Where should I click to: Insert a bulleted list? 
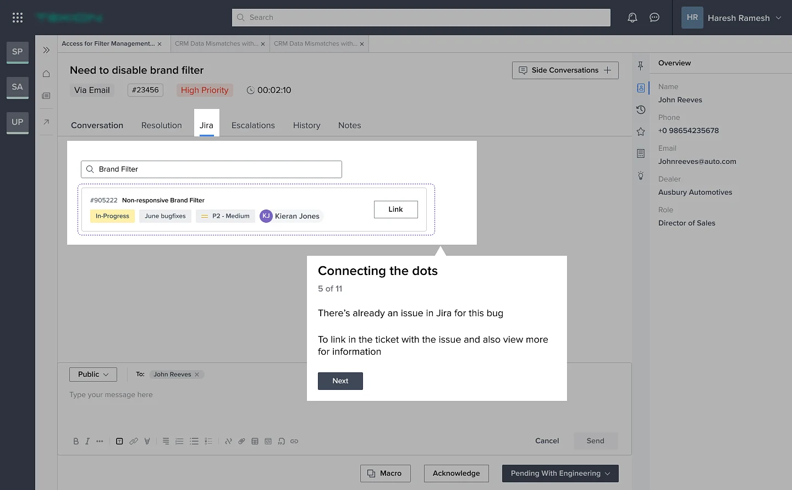[194, 441]
